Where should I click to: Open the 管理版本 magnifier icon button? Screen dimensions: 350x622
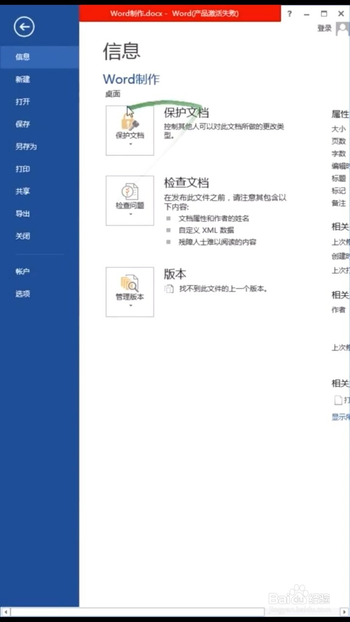point(130,292)
